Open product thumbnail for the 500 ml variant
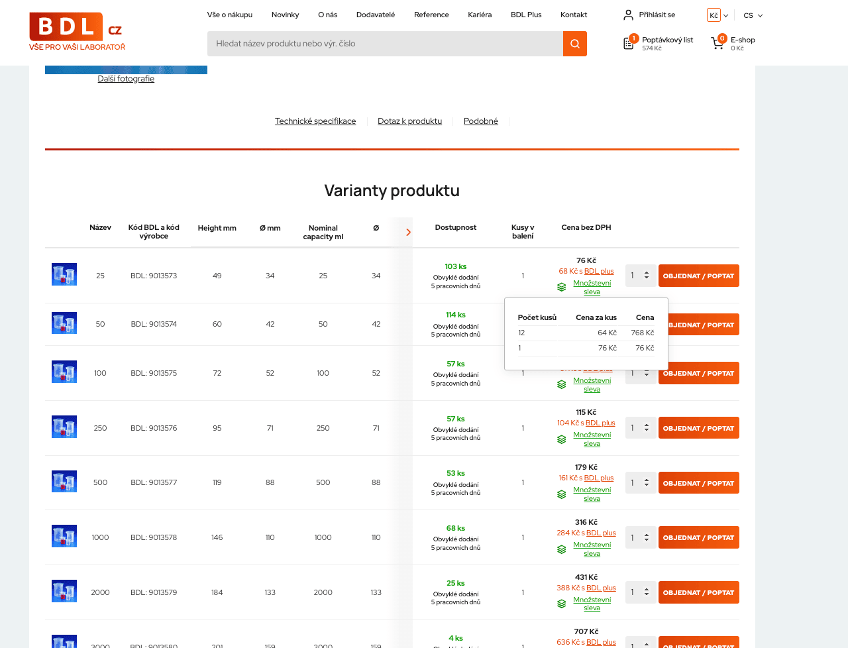 point(64,482)
